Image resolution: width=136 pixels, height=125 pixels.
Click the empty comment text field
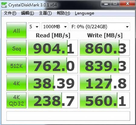pos(68,116)
